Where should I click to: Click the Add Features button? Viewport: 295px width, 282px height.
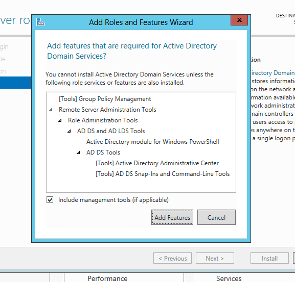tap(172, 217)
